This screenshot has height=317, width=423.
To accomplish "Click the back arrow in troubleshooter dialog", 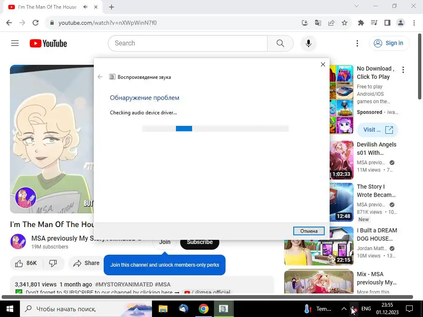I will [x=100, y=77].
